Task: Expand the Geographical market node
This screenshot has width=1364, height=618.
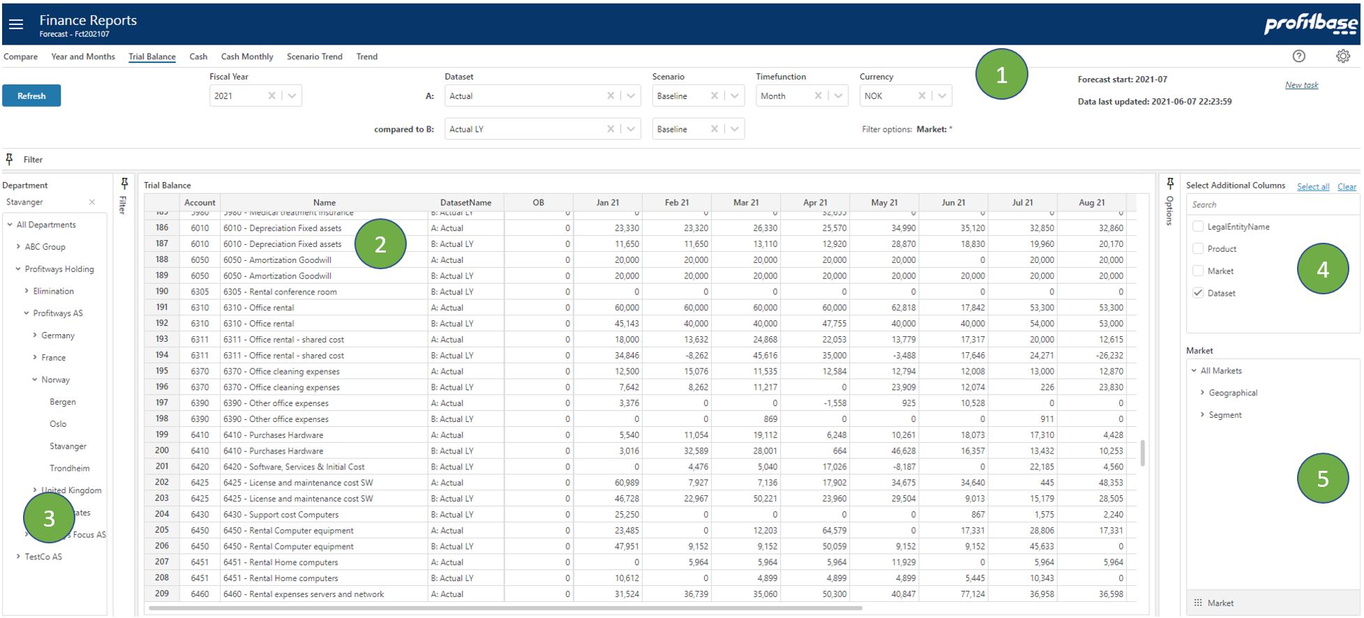Action: (1202, 393)
